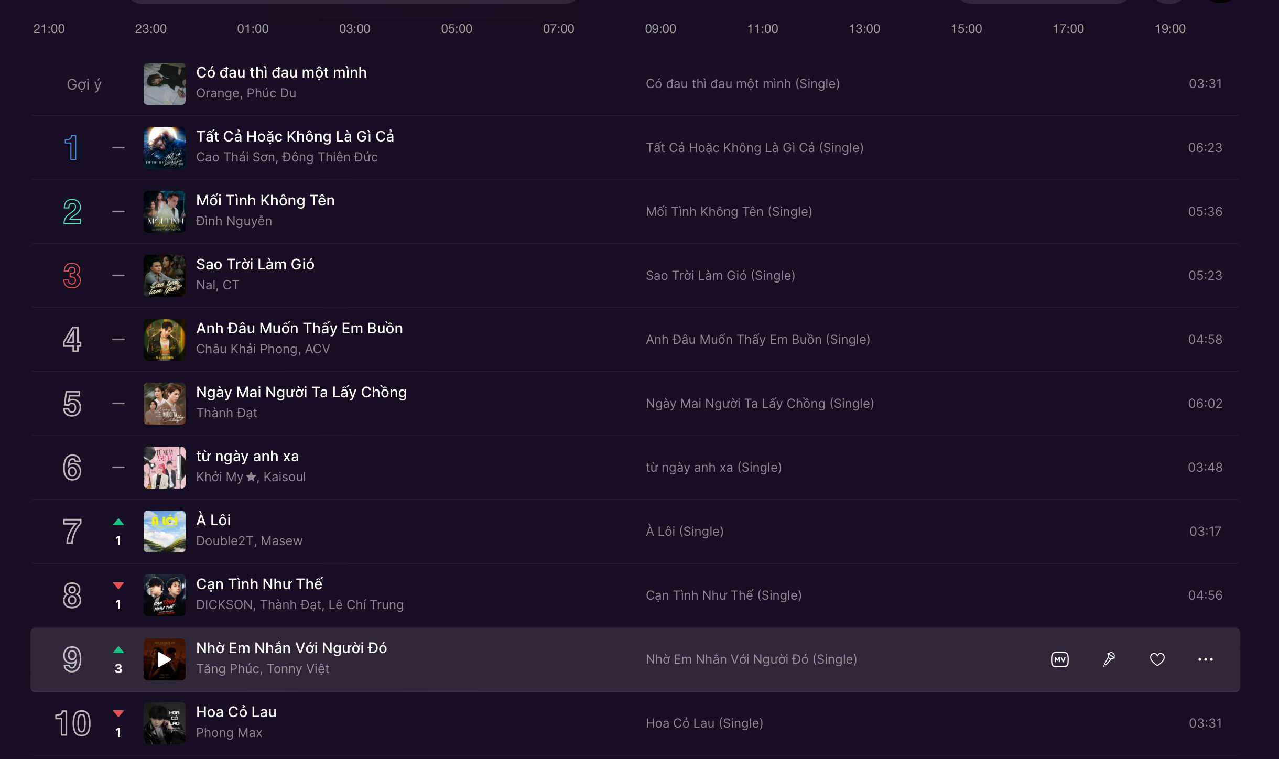1279x759 pixels.
Task: Click the song title À Lôi
Action: [213, 520]
